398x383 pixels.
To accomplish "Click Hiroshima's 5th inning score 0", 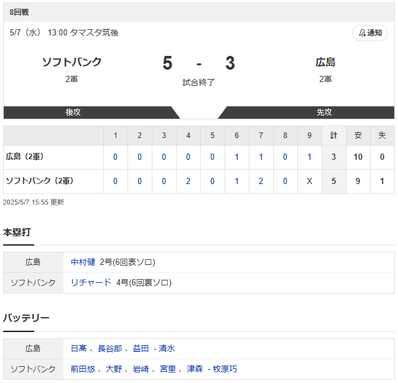I will [x=213, y=157].
